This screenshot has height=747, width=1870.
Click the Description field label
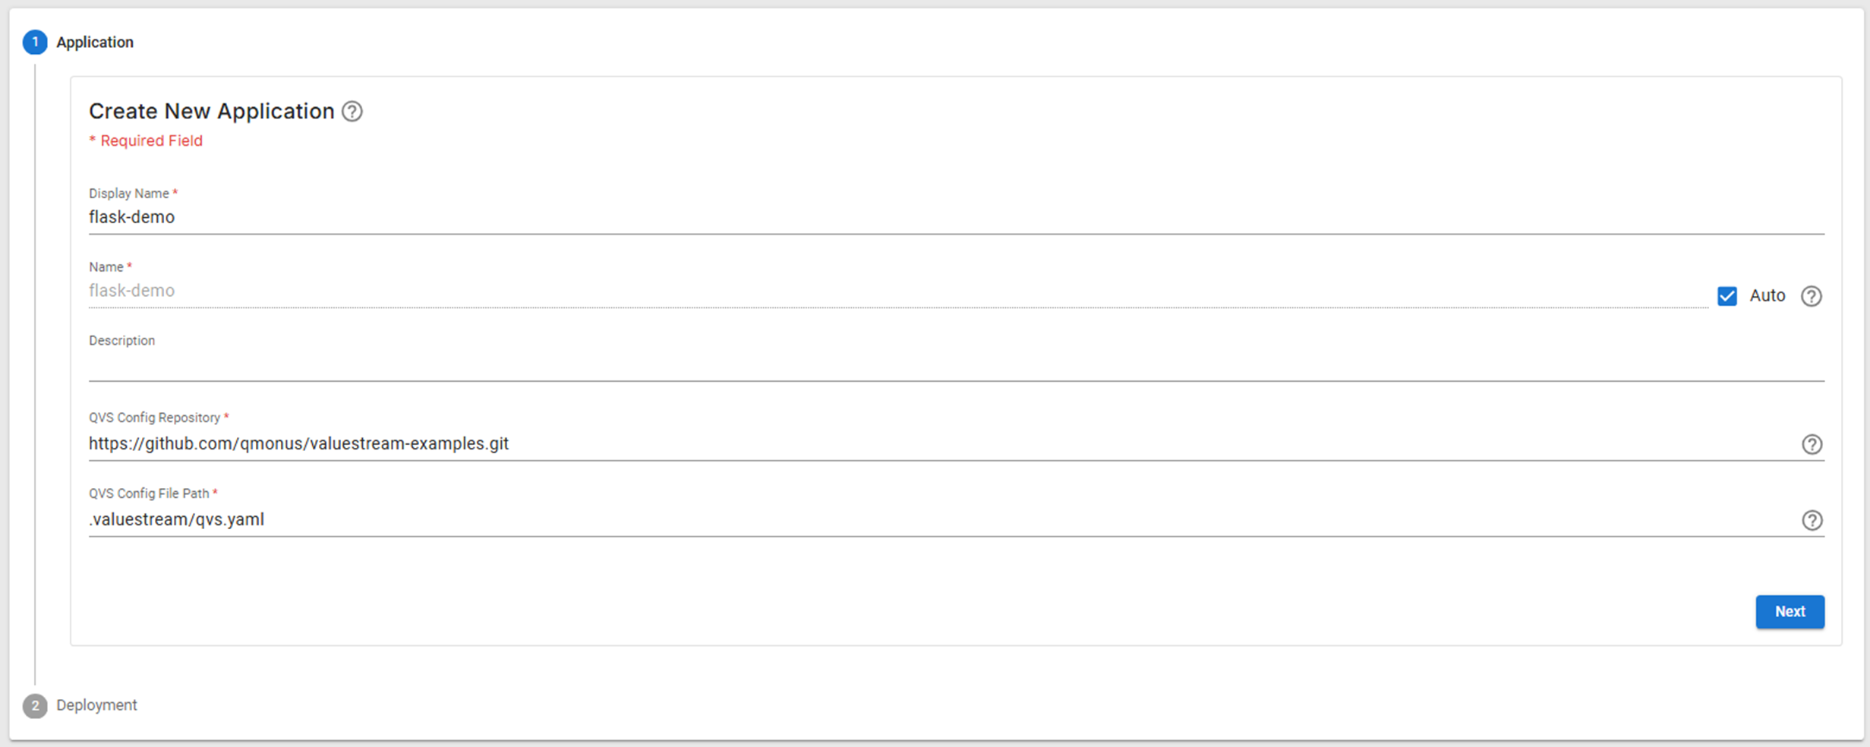click(121, 341)
